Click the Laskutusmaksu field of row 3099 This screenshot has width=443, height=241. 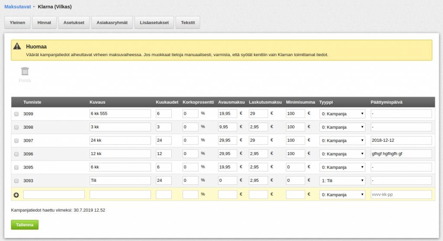coord(258,114)
